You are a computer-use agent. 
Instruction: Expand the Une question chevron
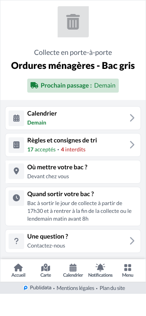pyautogui.click(x=132, y=241)
